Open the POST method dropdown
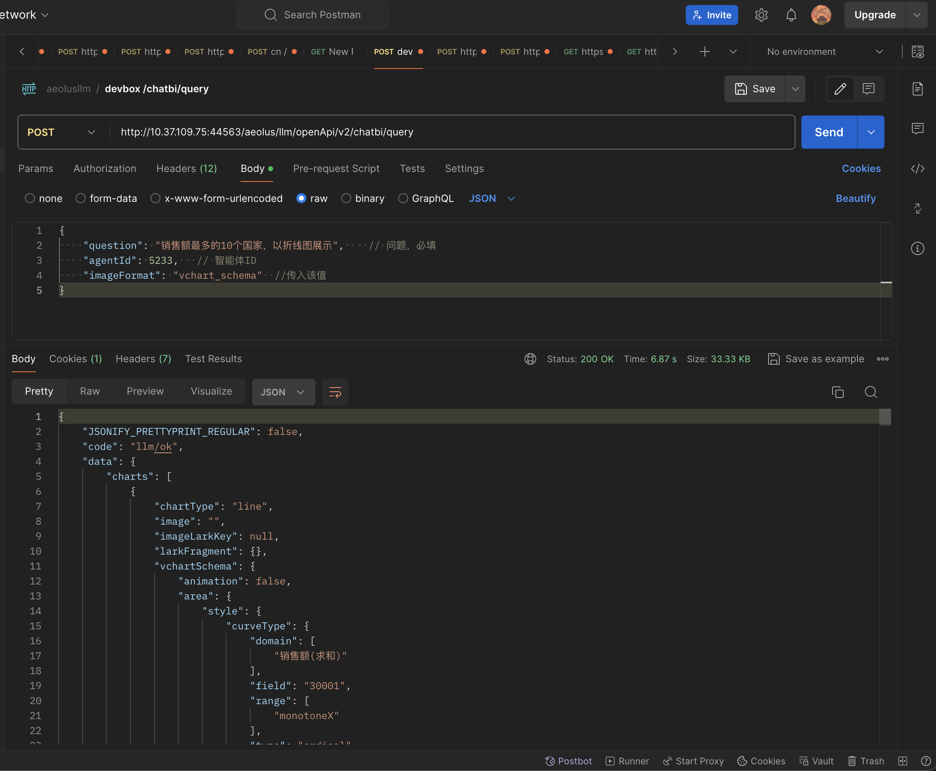The height and width of the screenshot is (771, 936). (61, 133)
